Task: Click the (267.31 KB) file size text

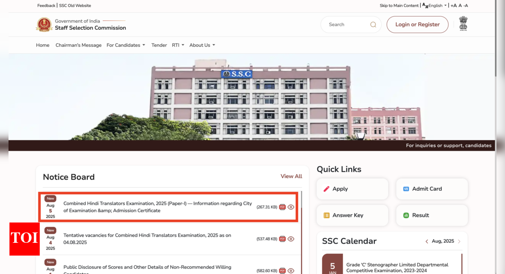Action: pos(267,207)
